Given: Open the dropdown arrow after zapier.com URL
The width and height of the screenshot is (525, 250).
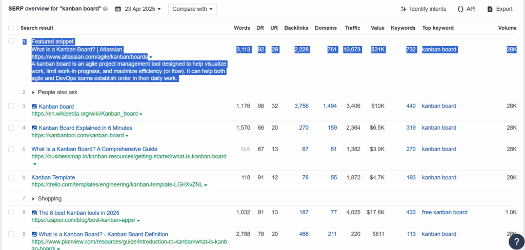Looking at the screenshot, I should click(138, 221).
